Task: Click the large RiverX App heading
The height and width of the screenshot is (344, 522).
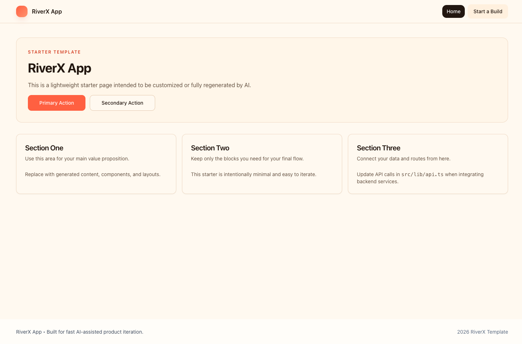Action: [x=60, y=68]
